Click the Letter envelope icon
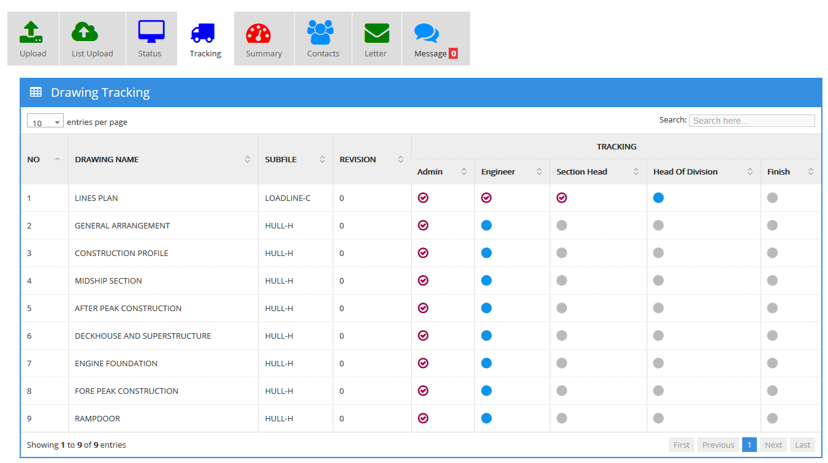828x463 pixels. coord(376,32)
